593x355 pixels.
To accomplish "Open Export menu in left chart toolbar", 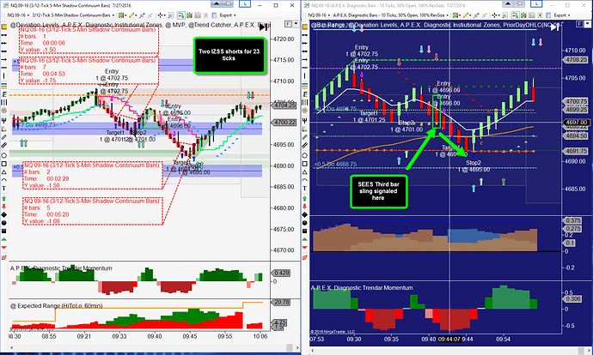I will (228, 15).
